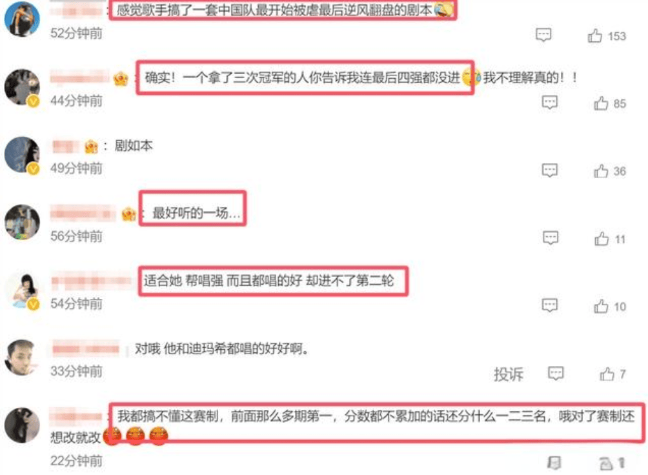Image resolution: width=648 pixels, height=475 pixels.
Task: Click crown badge beside the 44分钟前 commenter's name
Action: point(121,78)
